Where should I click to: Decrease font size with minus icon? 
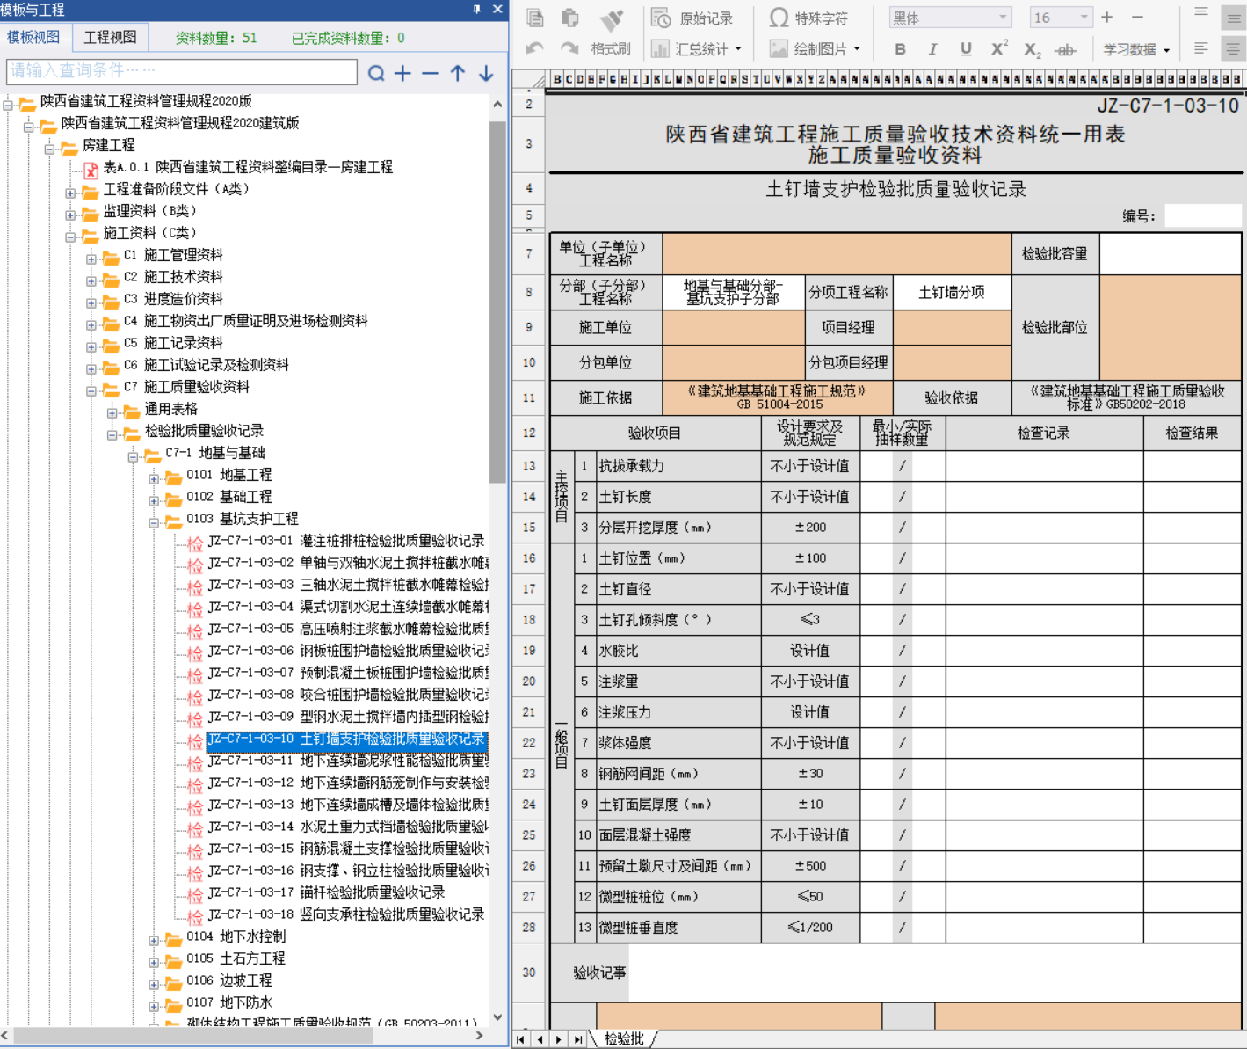(1137, 18)
